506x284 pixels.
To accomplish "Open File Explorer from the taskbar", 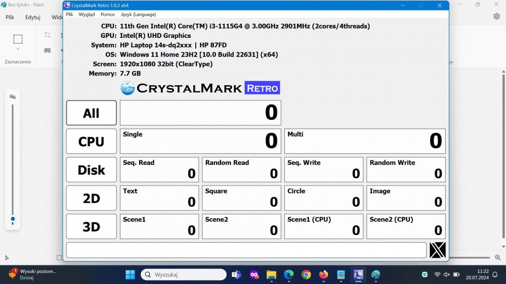I will 271,274.
